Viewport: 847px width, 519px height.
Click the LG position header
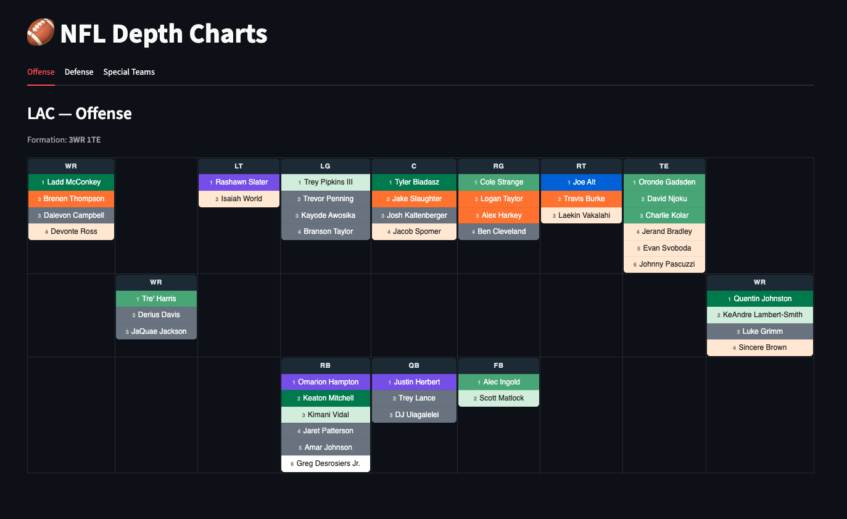point(325,167)
